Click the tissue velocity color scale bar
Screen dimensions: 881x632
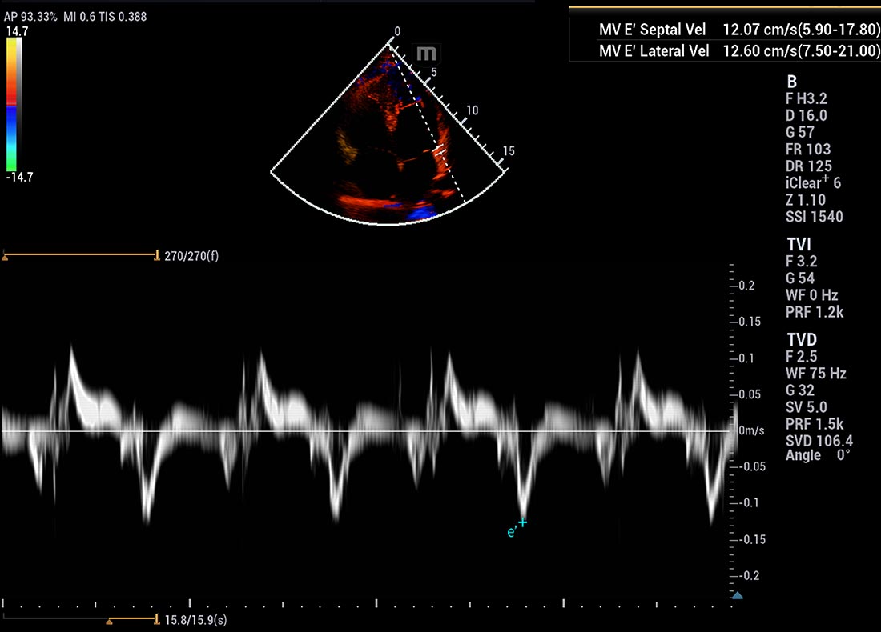[x=12, y=104]
